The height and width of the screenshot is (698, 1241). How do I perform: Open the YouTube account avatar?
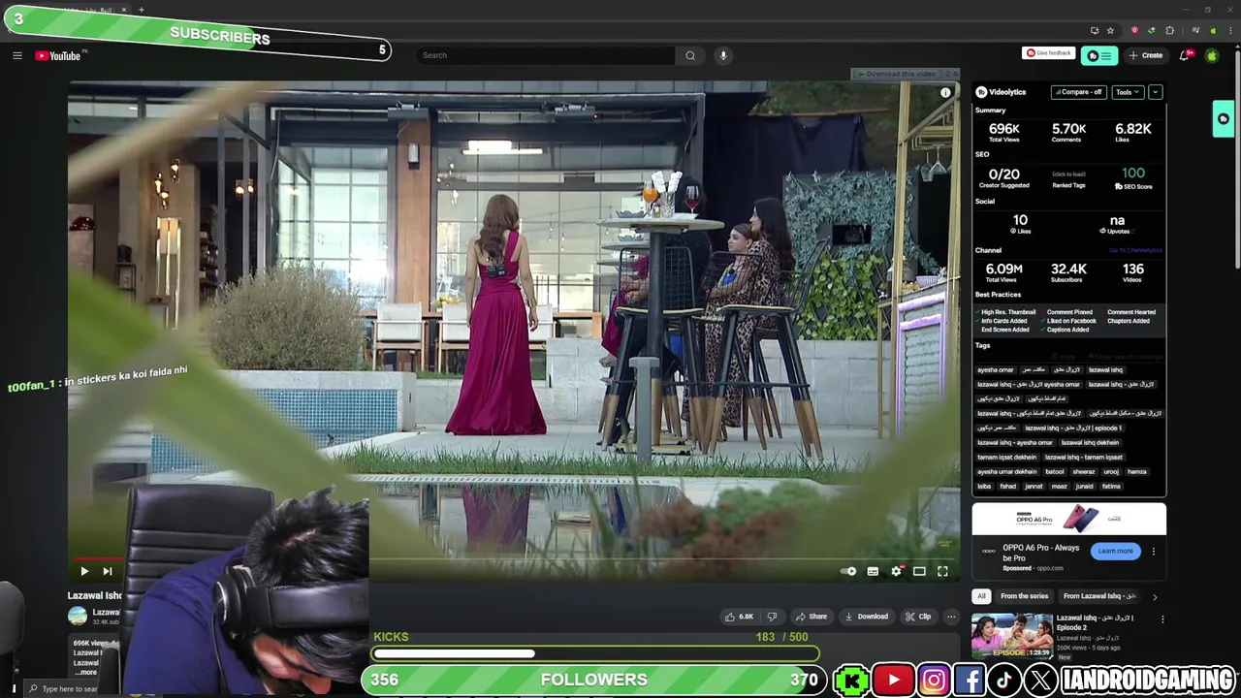click(x=1211, y=55)
